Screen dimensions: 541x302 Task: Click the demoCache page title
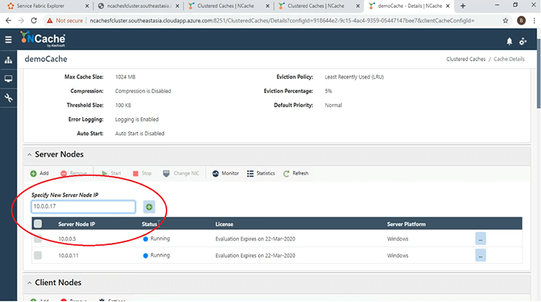coord(46,59)
